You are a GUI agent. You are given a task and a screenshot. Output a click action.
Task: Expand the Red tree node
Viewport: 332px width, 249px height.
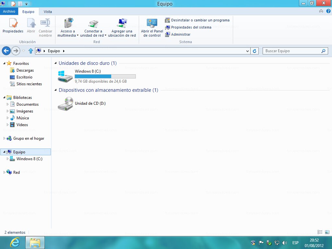tap(4, 172)
